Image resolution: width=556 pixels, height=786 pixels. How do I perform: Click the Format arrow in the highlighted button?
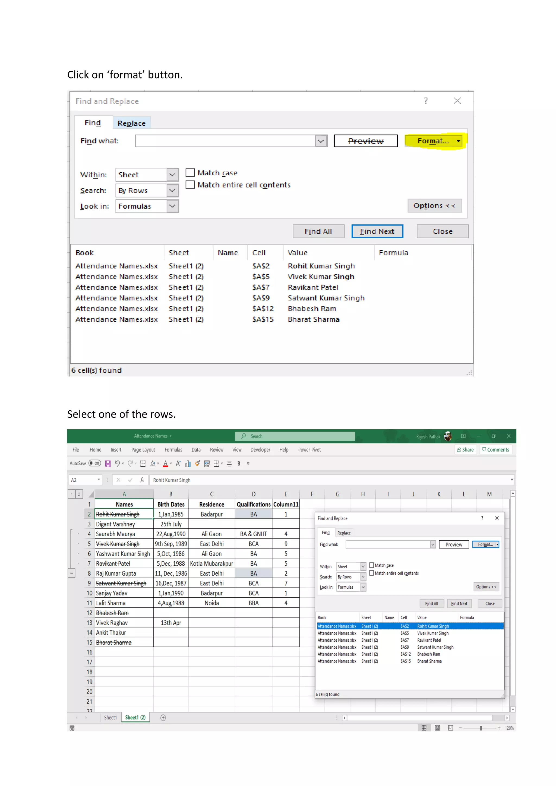(459, 141)
